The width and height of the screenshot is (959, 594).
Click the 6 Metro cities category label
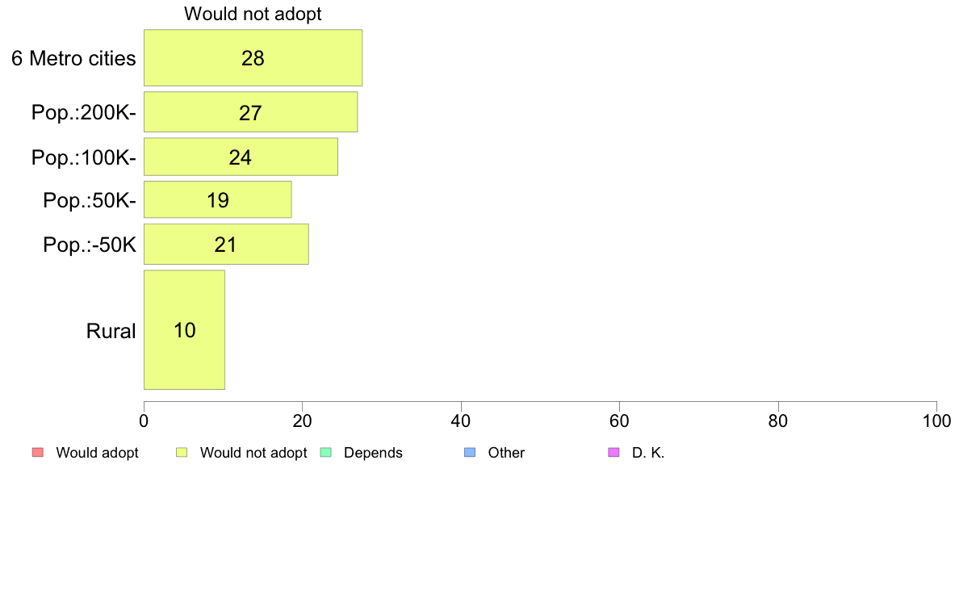[73, 58]
